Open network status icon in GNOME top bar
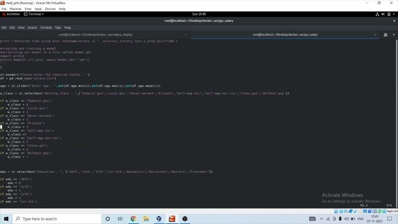Screen dimensions: 398x224 [x=377, y=14]
